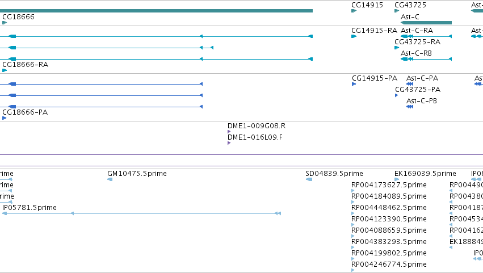The height and width of the screenshot is (273, 483).
Task: Select the DME1-009G08.R feature label
Action: [x=257, y=126]
